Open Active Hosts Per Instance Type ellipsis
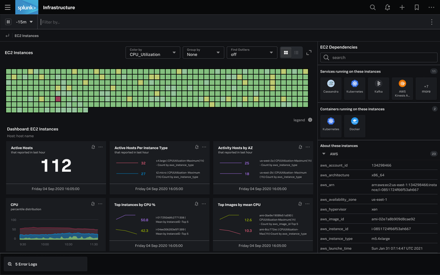This screenshot has height=275, width=440. click(x=204, y=147)
